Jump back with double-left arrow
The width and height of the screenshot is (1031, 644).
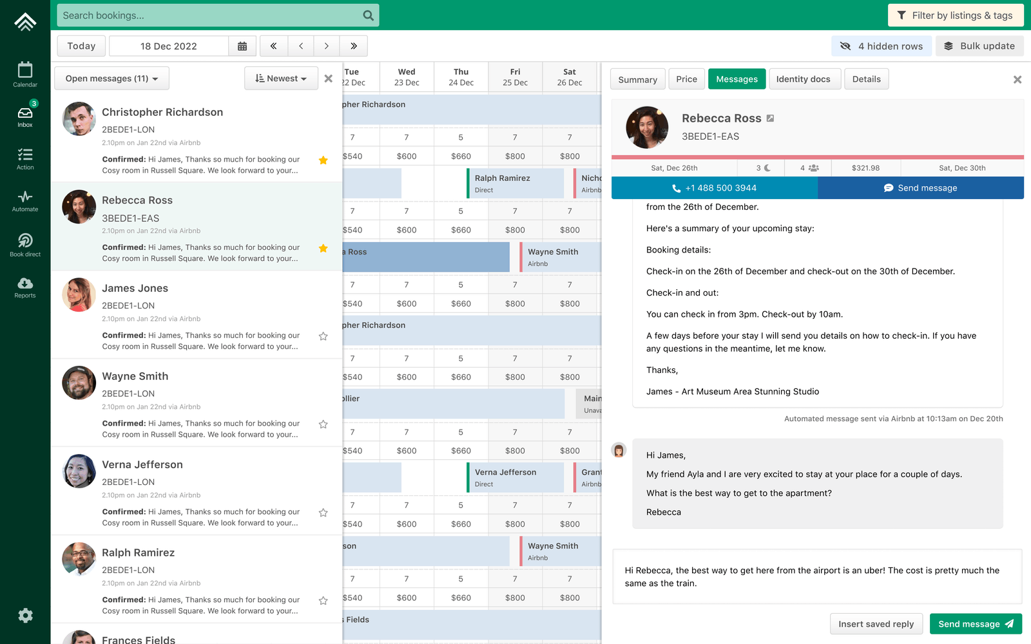[x=274, y=46]
